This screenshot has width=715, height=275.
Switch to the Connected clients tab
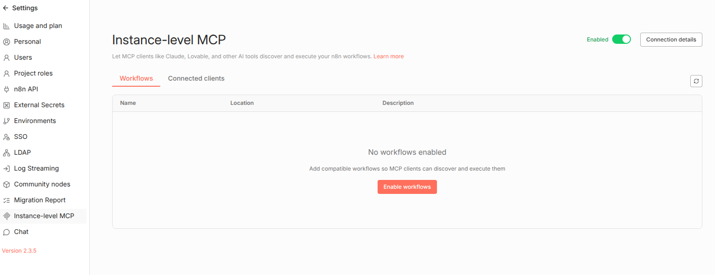pos(196,78)
